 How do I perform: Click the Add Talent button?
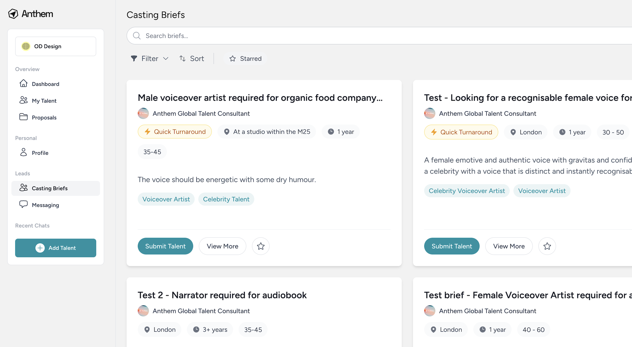click(56, 248)
